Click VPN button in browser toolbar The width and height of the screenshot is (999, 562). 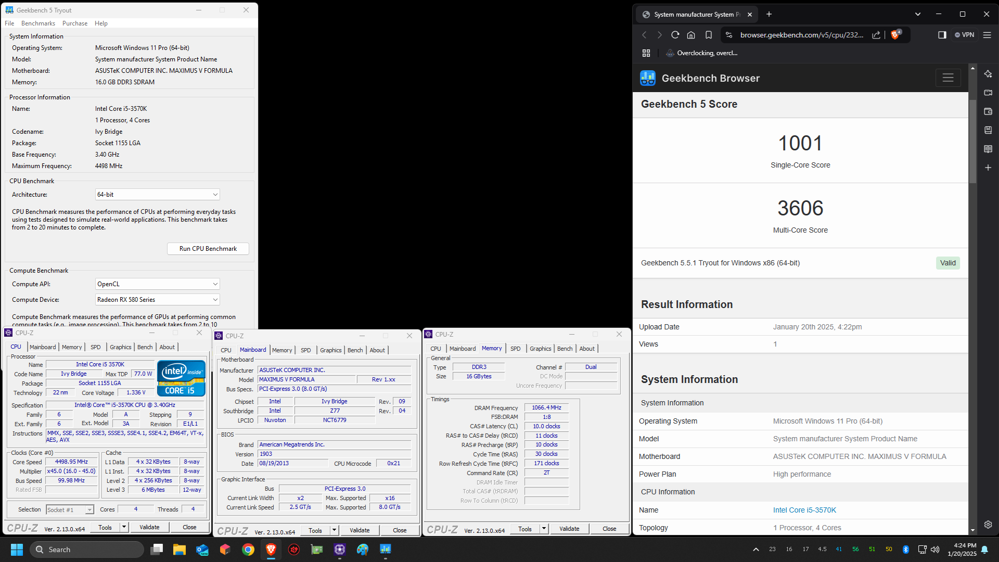[965, 35]
